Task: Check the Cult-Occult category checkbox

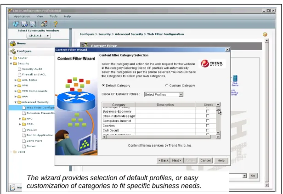Action: pyautogui.click(x=208, y=130)
